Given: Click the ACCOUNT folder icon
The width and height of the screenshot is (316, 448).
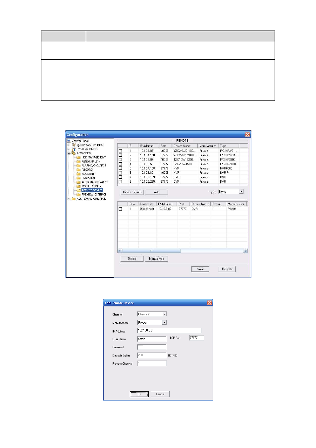Looking at the screenshot, I should click(x=79, y=174).
